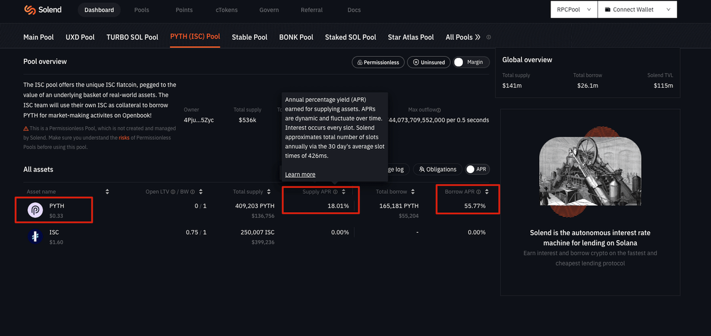Click the Global overview $141m total supply

[x=512, y=85]
